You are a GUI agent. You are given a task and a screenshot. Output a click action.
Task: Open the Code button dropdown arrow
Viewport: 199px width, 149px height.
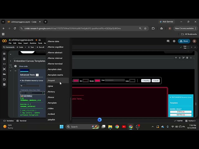[x=25, y=47]
